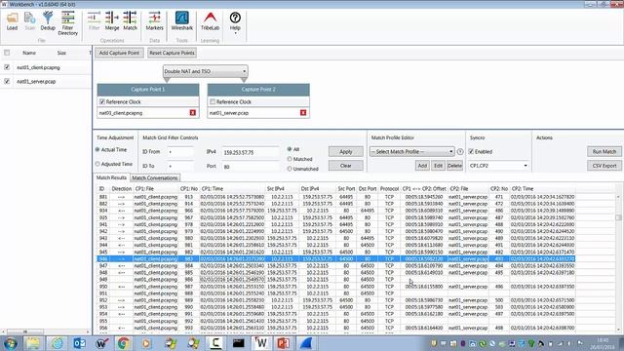The height and width of the screenshot is (351, 624).
Task: Open the Help menu icon
Action: [235, 21]
